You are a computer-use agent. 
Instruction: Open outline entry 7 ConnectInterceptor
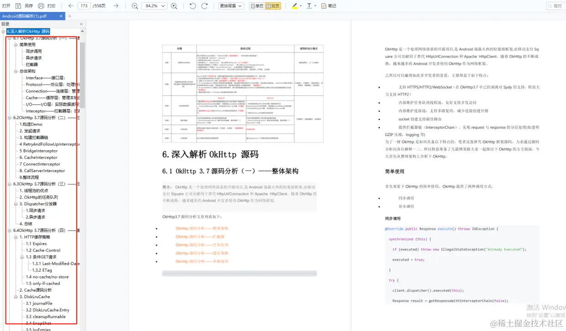[x=40, y=164]
